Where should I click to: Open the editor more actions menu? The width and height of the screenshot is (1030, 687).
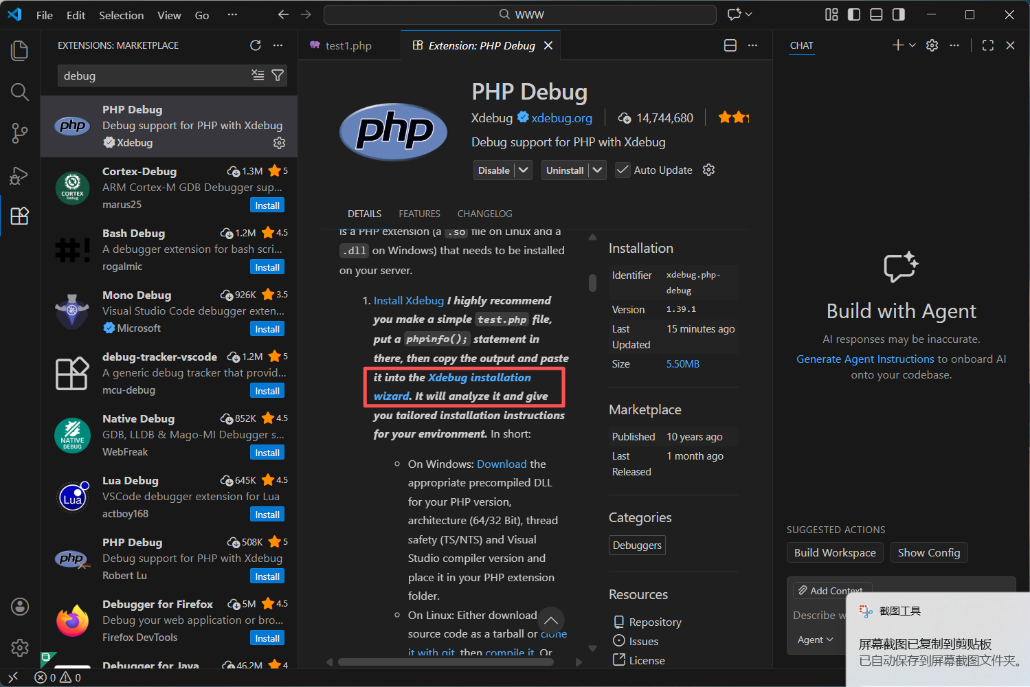[752, 45]
